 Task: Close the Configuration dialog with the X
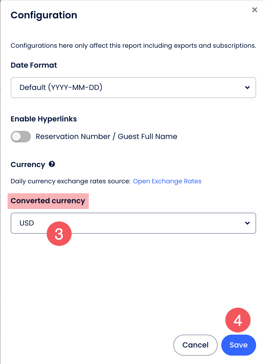[x=255, y=10]
